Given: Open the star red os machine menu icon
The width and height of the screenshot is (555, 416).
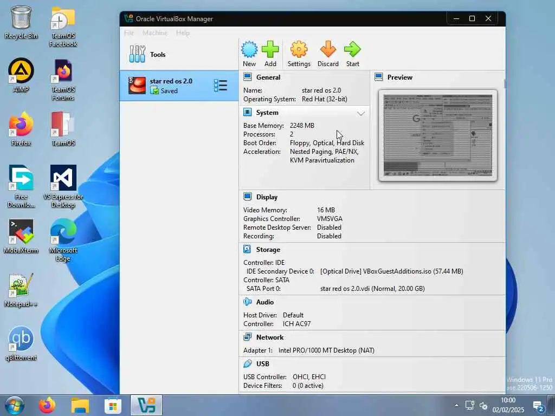Looking at the screenshot, I should pyautogui.click(x=221, y=86).
